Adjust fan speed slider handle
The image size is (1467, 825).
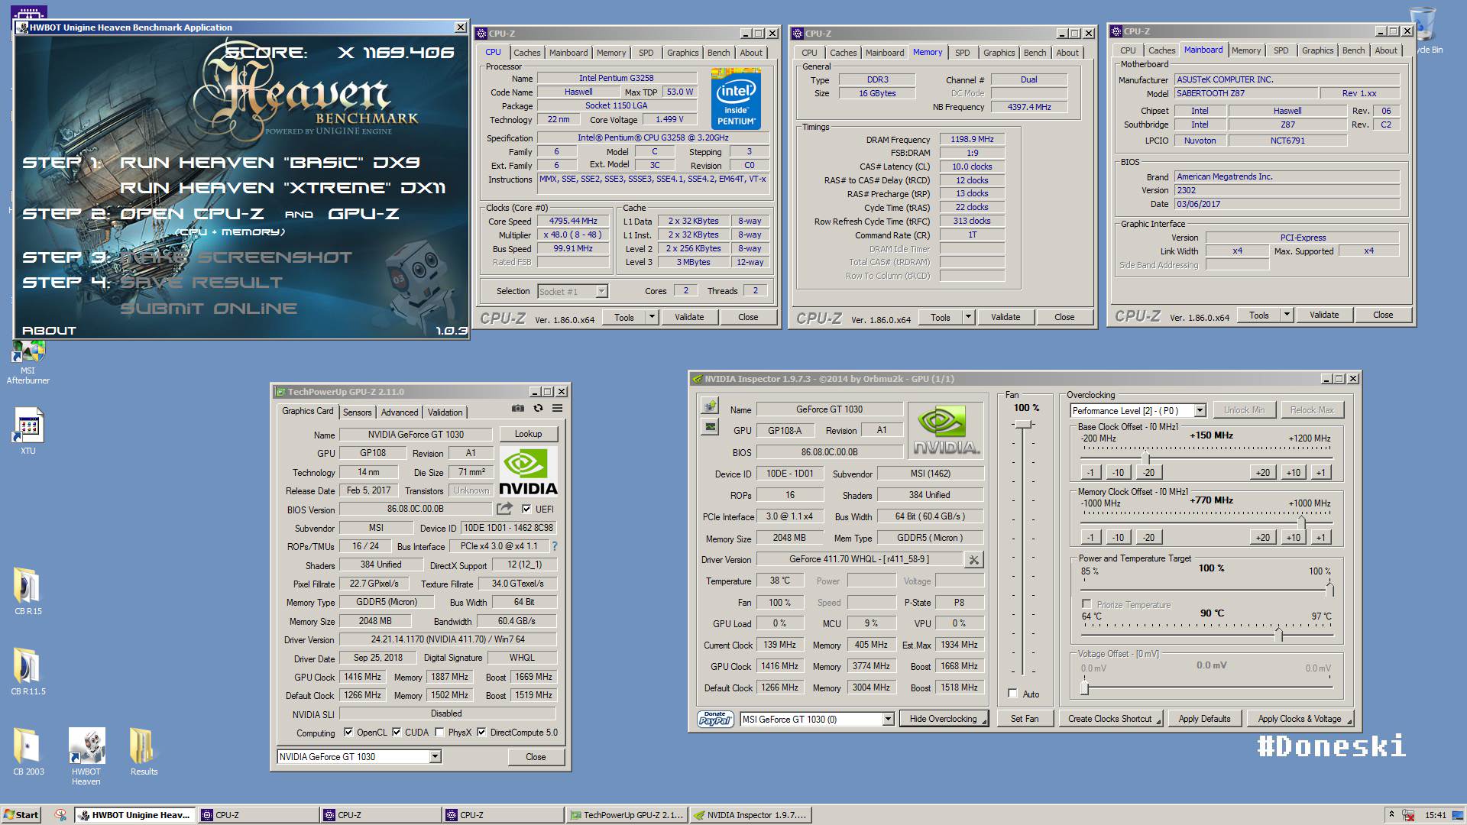click(1024, 424)
